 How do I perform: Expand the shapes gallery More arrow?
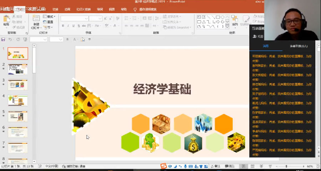(227, 27)
